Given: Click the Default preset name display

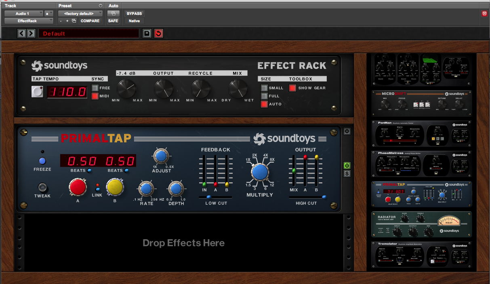Looking at the screenshot, I should tap(89, 33).
